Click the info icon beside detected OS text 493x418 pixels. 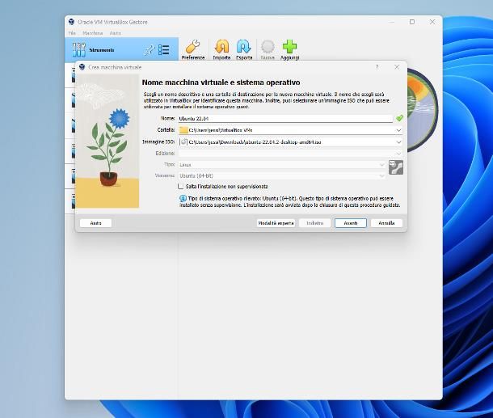[183, 198]
